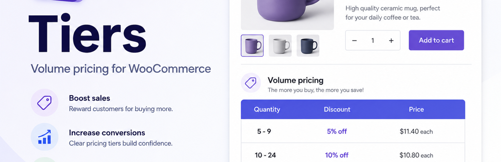Viewport: 501px width, 162px height.
Task: Click the $11.40 each price
Action: coord(416,132)
